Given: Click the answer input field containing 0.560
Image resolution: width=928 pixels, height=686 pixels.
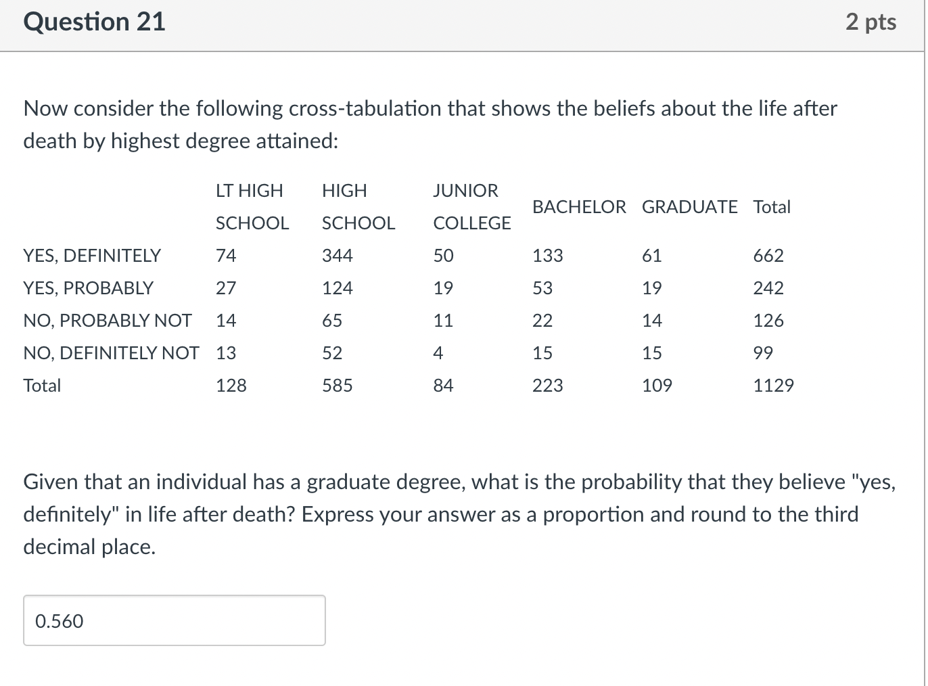Looking at the screenshot, I should click(x=174, y=620).
